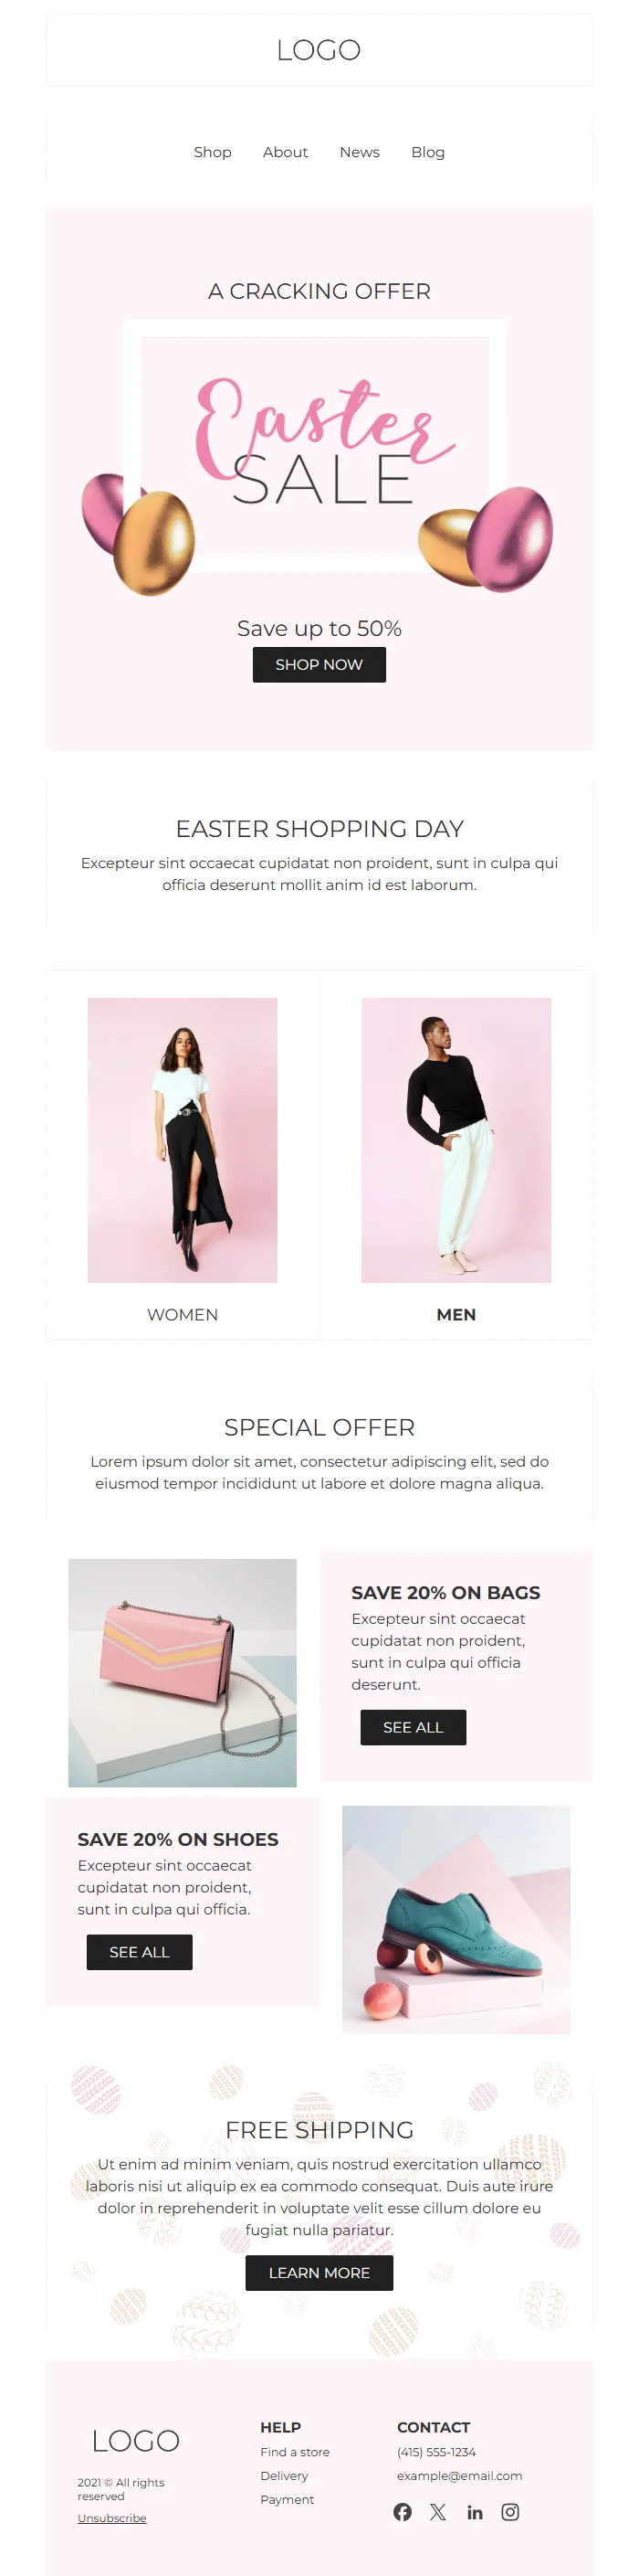Open the Find a store link

[x=295, y=2452]
